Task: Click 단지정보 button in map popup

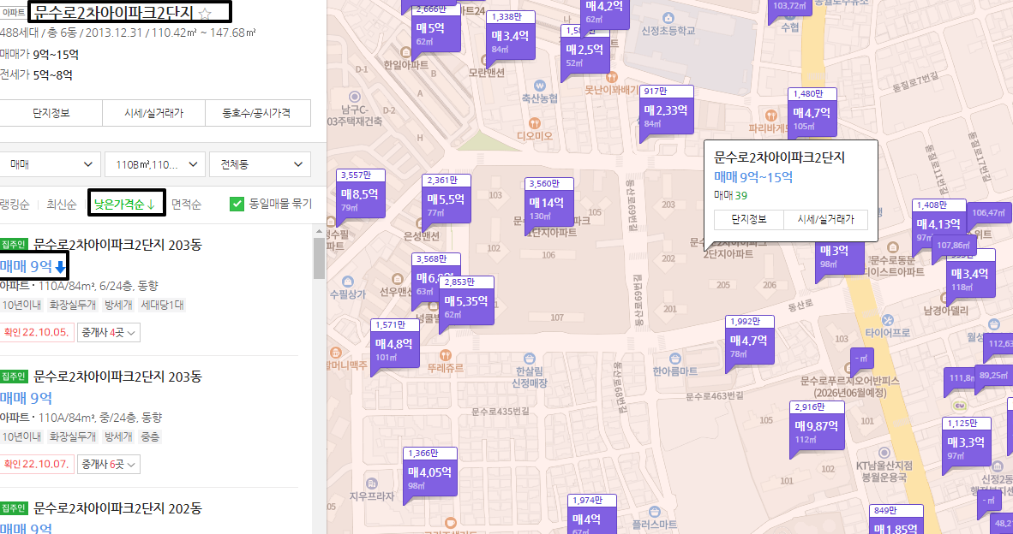Action: (x=749, y=219)
